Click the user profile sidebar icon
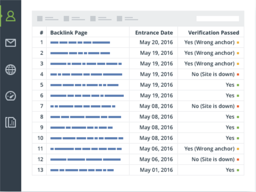 [x=11, y=16]
